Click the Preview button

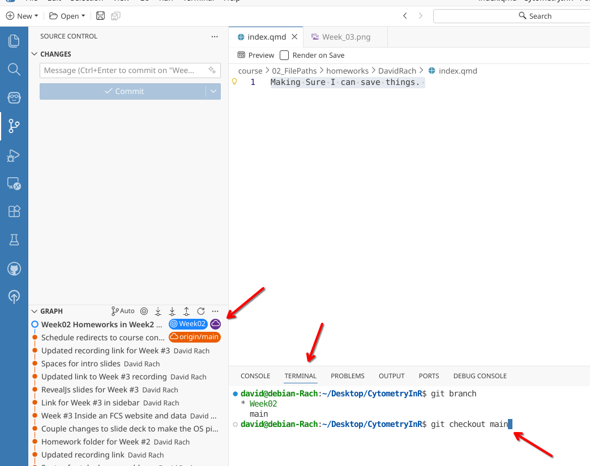click(256, 55)
